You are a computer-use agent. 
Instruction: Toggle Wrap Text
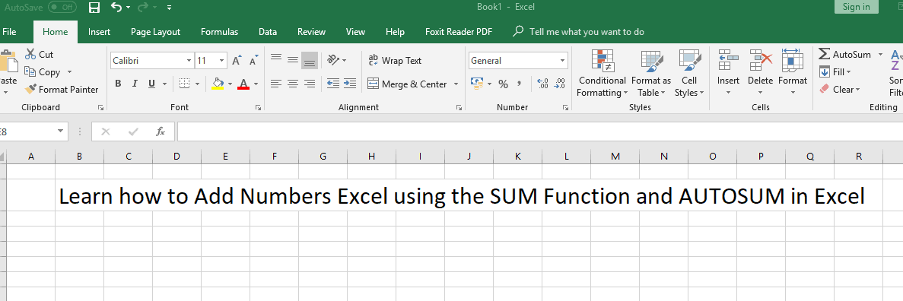(x=395, y=61)
